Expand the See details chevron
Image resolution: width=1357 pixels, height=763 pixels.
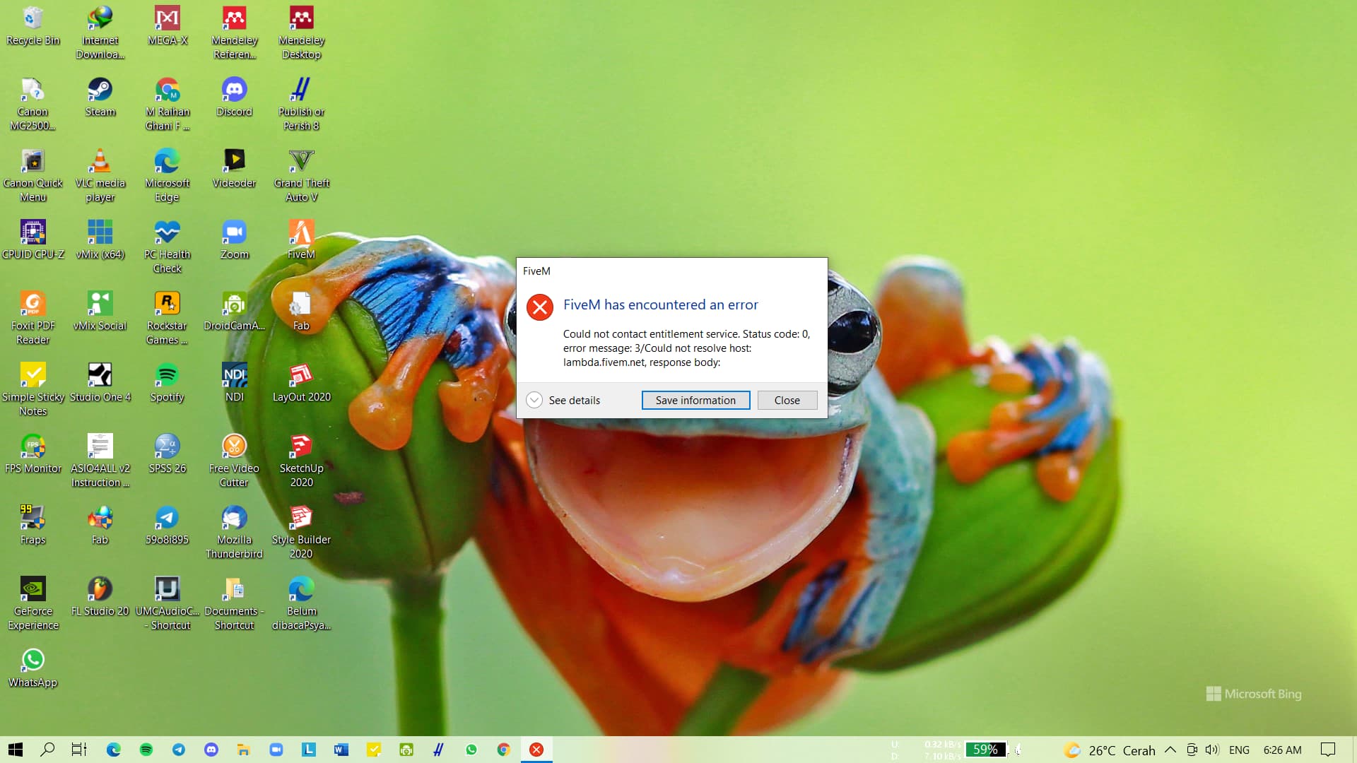tap(534, 400)
